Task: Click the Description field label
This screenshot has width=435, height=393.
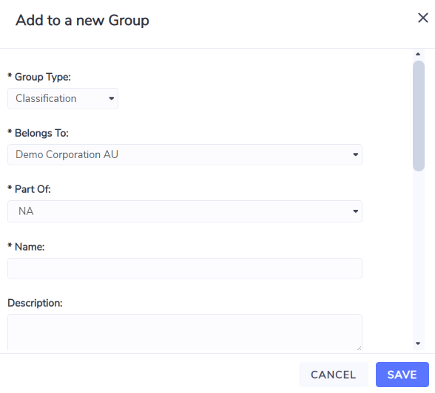Action: point(35,303)
